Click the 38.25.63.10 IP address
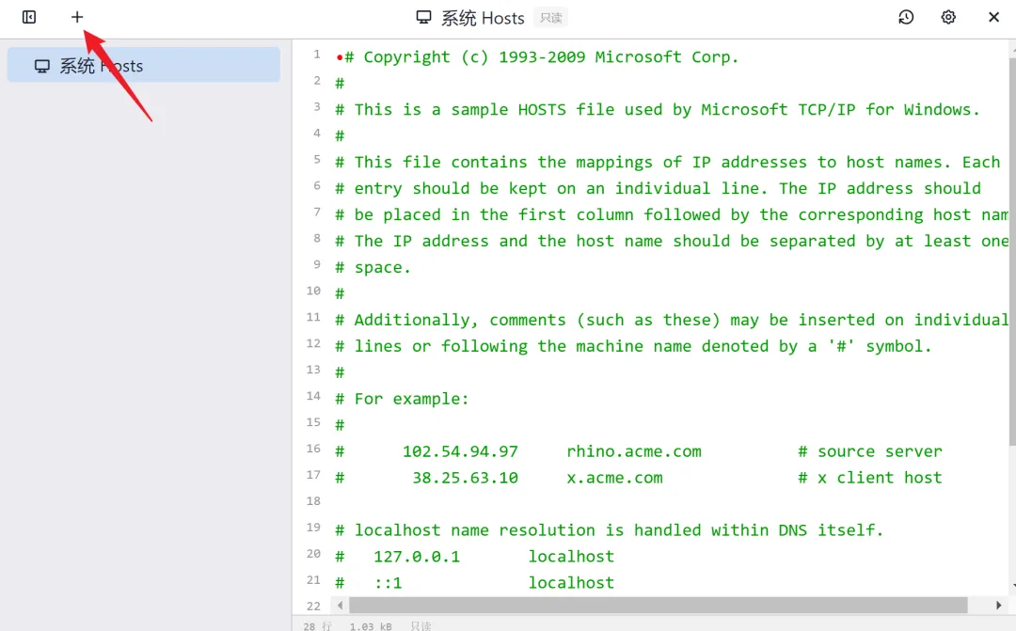Viewport: 1016px width, 631px height. click(x=466, y=478)
